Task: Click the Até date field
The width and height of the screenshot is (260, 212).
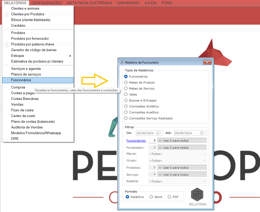Action: point(191,133)
